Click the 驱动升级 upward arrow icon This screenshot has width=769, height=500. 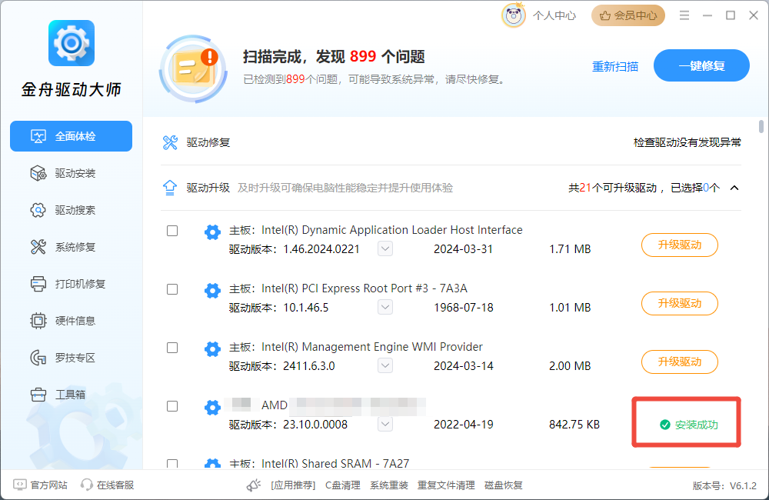[170, 188]
